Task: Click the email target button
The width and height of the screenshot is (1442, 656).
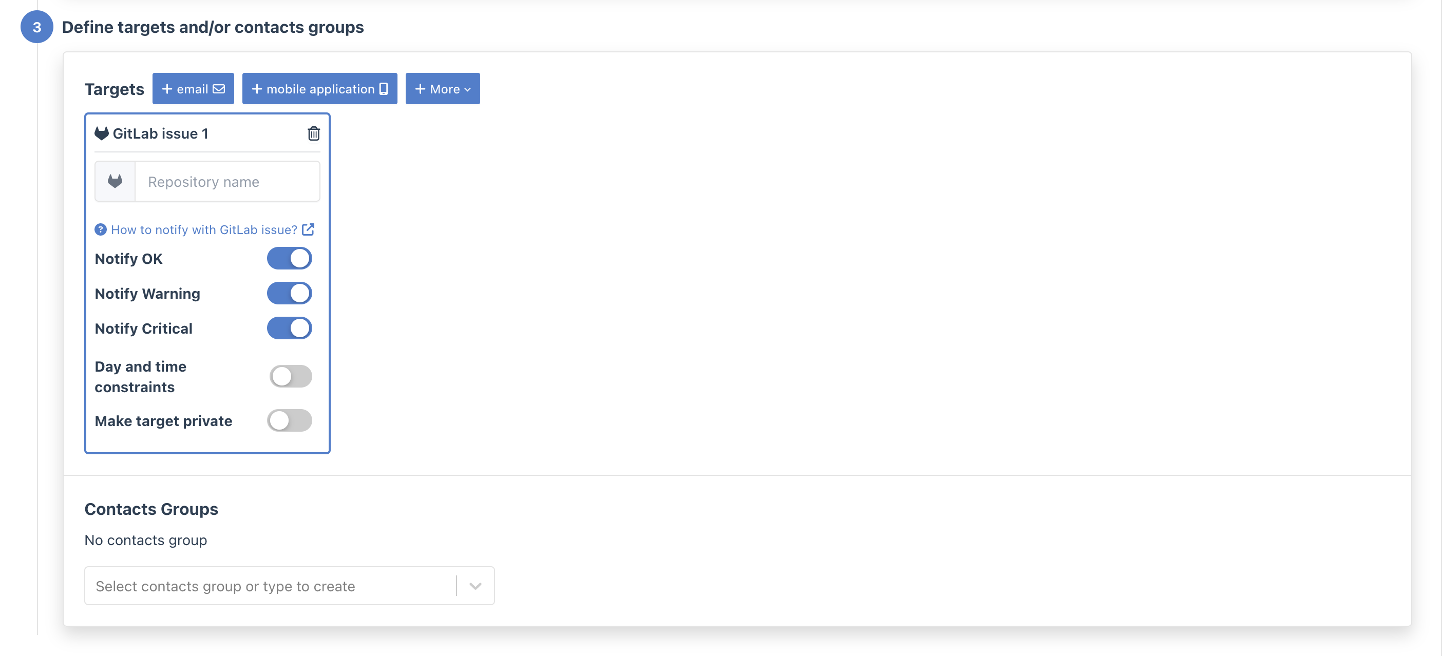Action: point(193,88)
